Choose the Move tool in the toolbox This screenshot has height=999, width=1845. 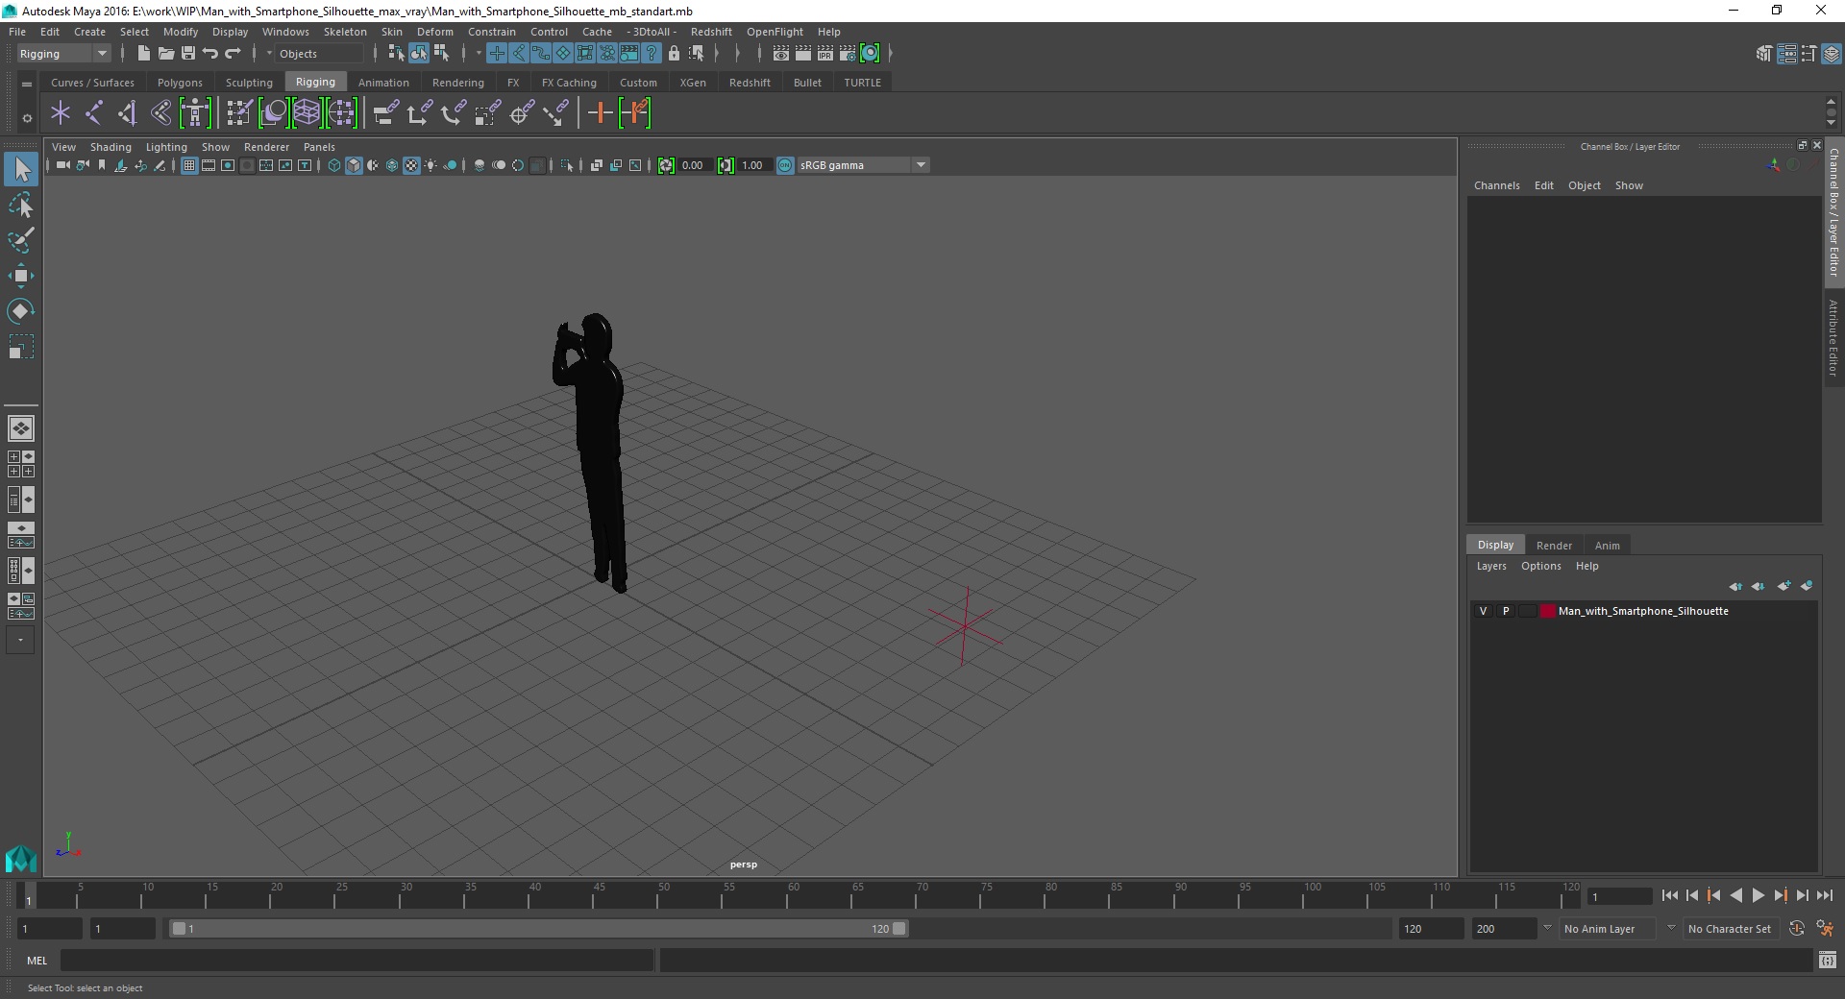[21, 276]
